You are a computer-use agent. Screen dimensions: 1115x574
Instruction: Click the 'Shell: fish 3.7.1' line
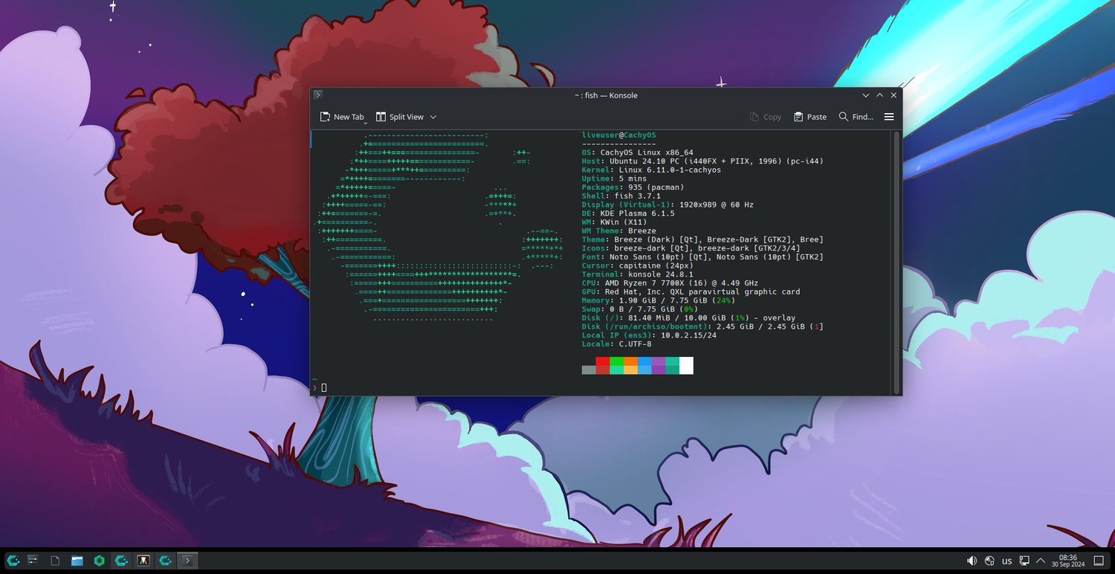click(x=621, y=196)
